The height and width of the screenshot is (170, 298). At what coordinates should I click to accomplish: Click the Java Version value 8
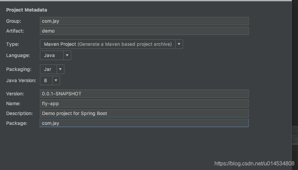click(x=46, y=80)
